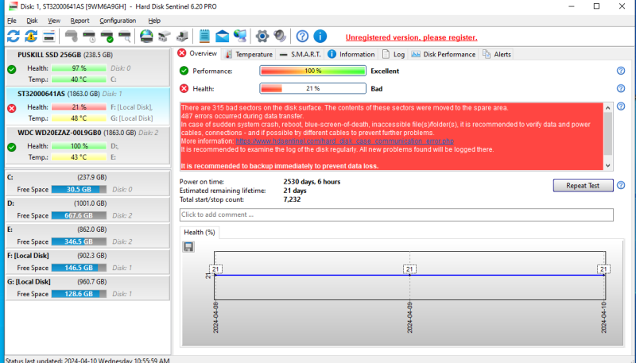Switch to the Temperature tab
The width and height of the screenshot is (636, 363).
pyautogui.click(x=249, y=54)
